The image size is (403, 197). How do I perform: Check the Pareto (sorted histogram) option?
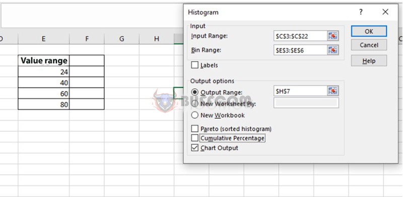pos(195,129)
